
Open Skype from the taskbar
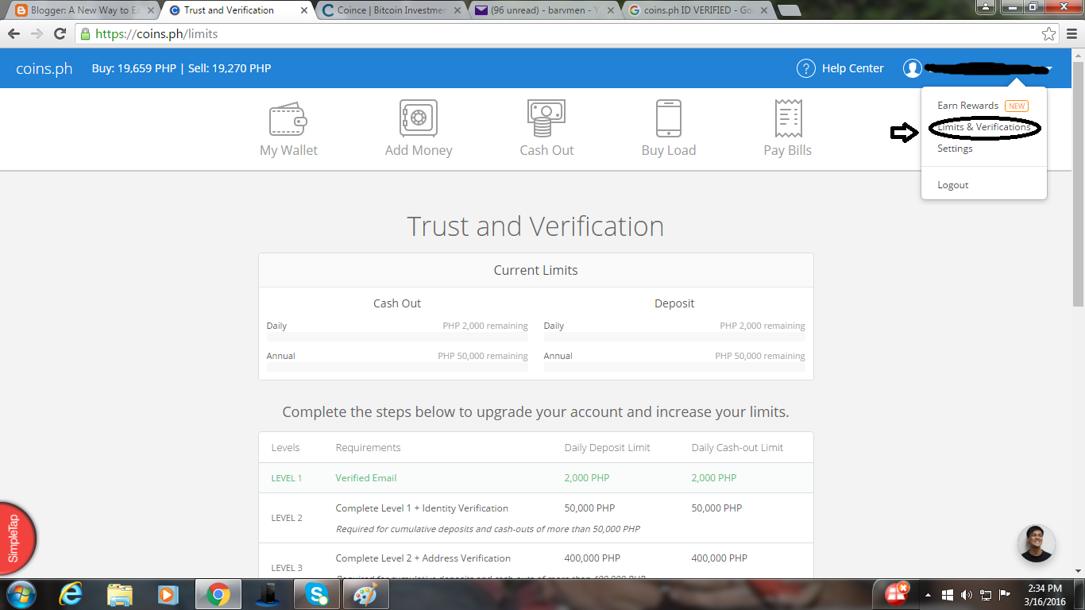(x=316, y=593)
